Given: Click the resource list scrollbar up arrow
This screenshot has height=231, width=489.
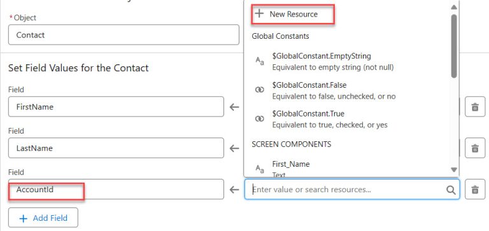Looking at the screenshot, I should pos(454,7).
